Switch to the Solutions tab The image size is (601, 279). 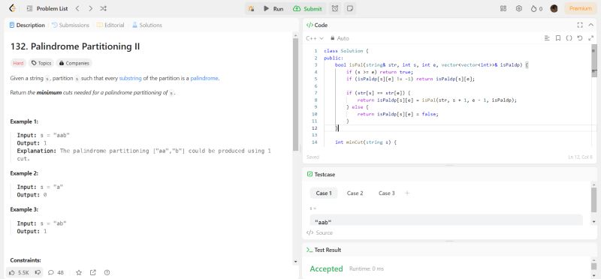tap(147, 25)
